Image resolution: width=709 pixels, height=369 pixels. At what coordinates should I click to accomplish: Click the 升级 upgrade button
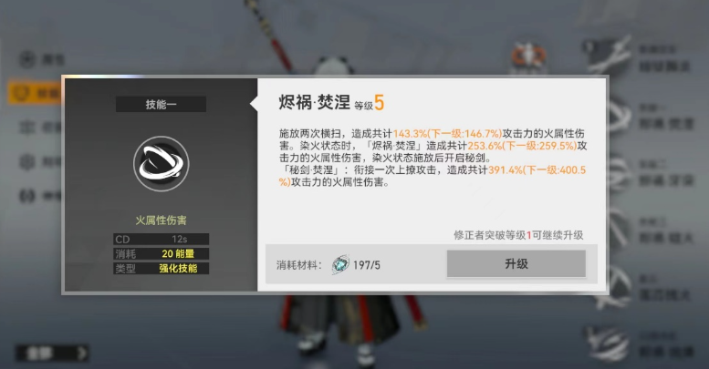click(516, 263)
